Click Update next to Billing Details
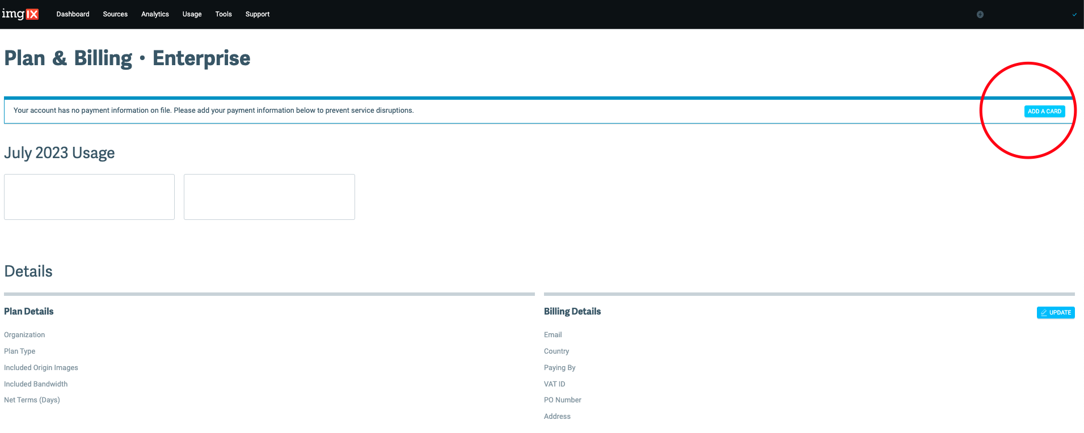This screenshot has height=433, width=1084. tap(1055, 313)
